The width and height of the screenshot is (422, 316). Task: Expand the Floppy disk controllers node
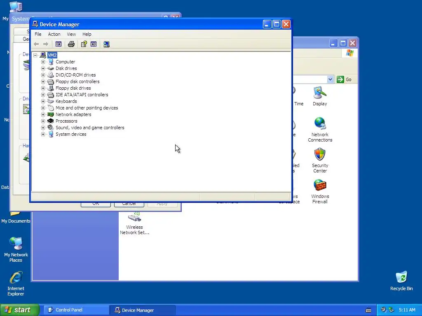click(x=43, y=82)
